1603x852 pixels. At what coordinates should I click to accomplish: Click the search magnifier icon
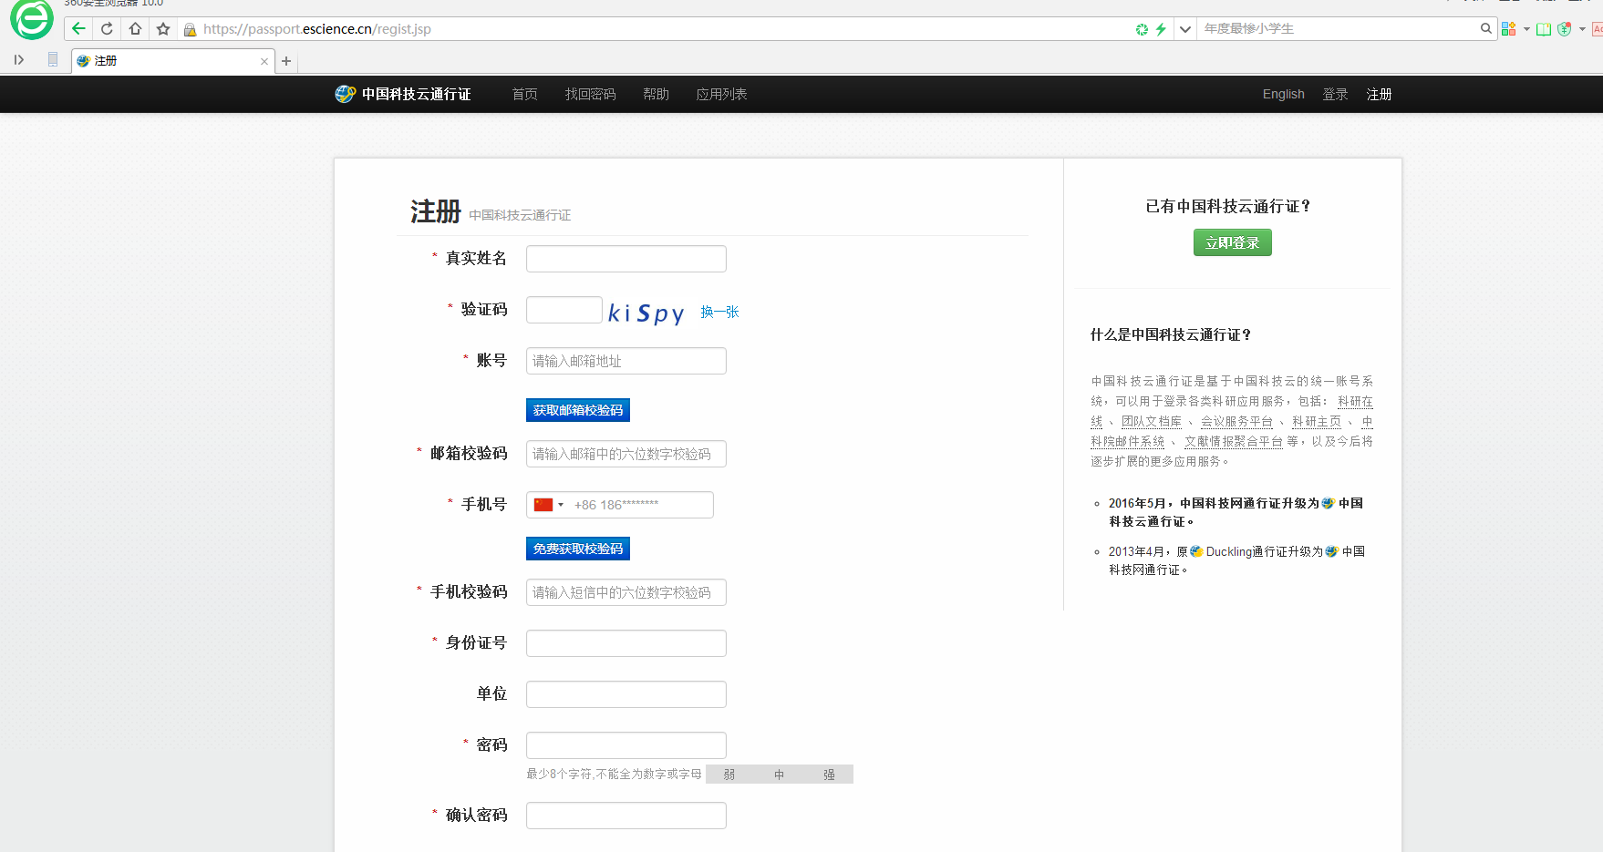[1485, 29]
